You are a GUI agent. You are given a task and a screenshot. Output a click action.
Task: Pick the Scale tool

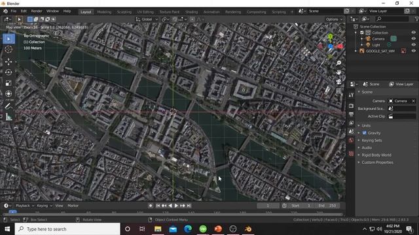[9, 83]
